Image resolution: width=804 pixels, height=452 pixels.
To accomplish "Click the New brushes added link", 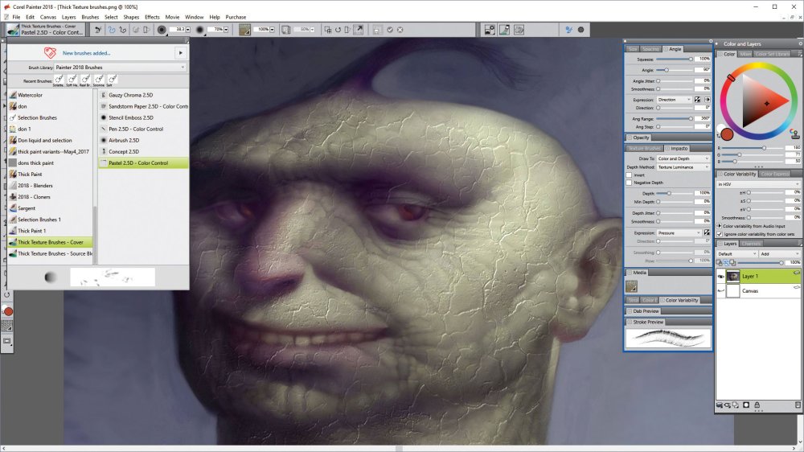I will (86, 53).
